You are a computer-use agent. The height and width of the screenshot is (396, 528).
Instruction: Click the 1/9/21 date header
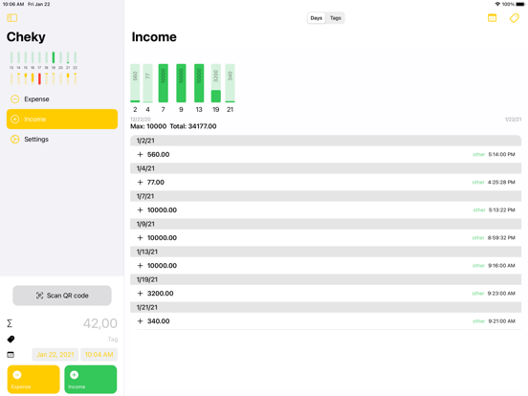click(x=325, y=224)
